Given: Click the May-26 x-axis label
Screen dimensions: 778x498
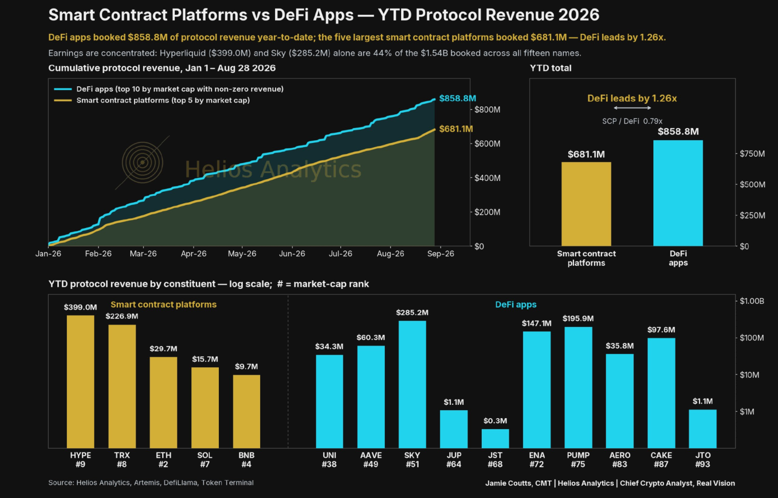Looking at the screenshot, I should (x=242, y=253).
